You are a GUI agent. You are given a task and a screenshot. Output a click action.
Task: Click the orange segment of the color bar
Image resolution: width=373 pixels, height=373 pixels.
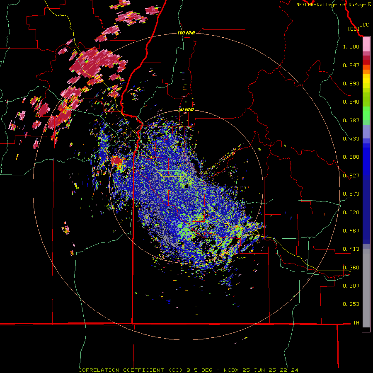pos(366,72)
